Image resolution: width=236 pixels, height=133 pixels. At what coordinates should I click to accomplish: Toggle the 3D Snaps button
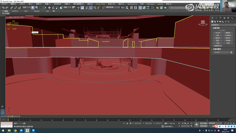[x=87, y=7]
